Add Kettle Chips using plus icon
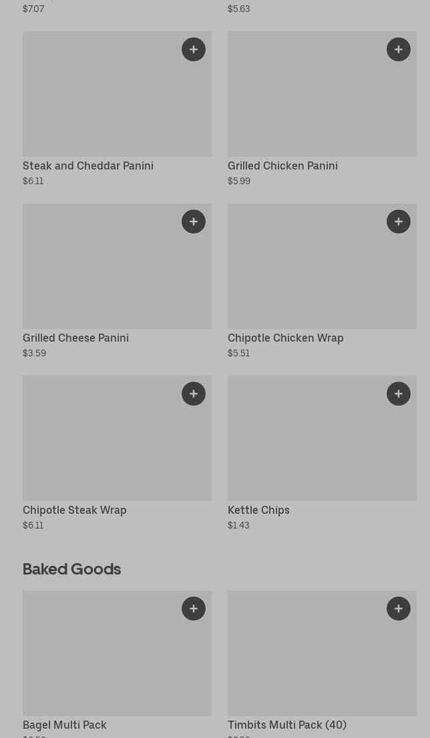430x738 pixels. [x=399, y=394]
